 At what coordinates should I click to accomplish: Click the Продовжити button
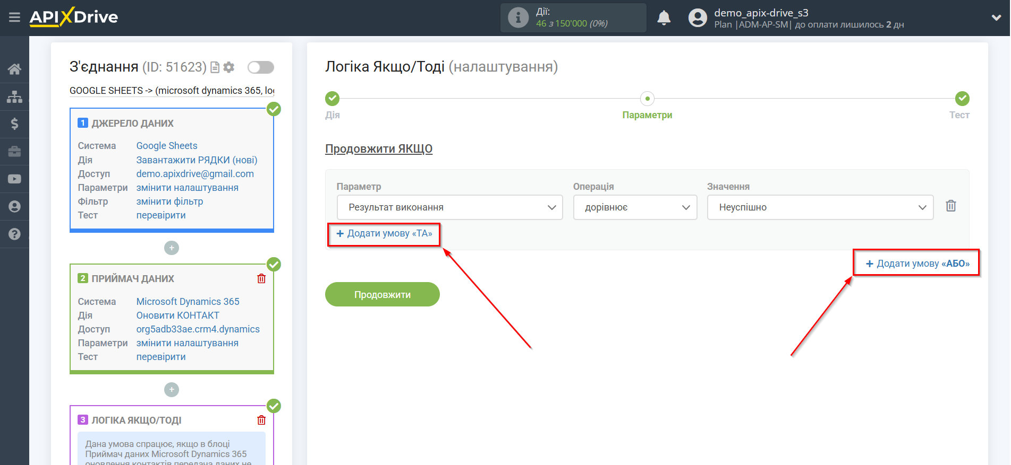[383, 294]
